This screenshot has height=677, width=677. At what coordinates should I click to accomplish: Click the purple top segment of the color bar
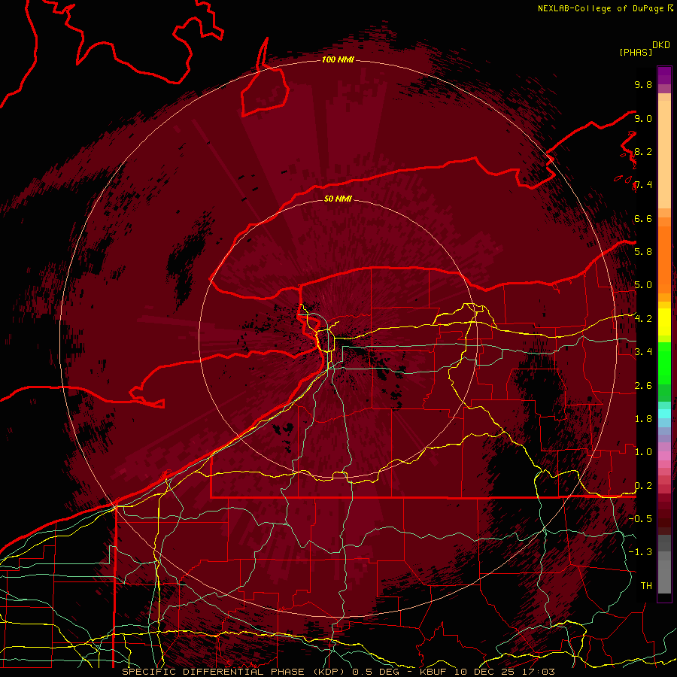[x=664, y=75]
